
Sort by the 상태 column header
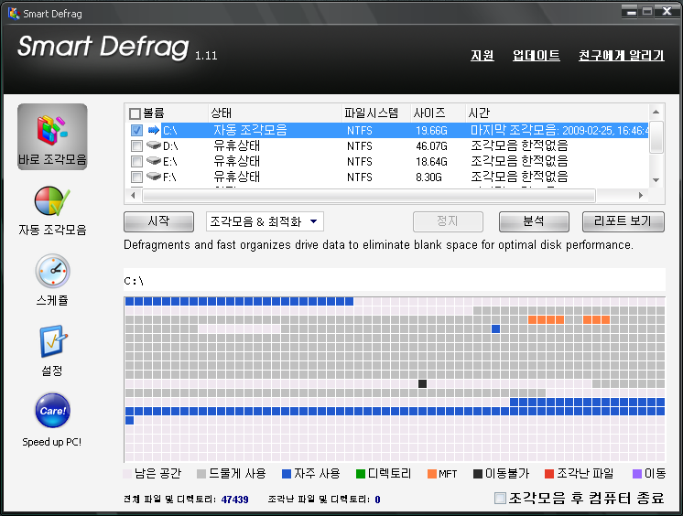tap(222, 113)
